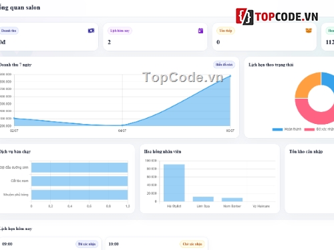Screen dimensions: 334x250
Task: Open the 09:00 appointment card
Action: 50,243
